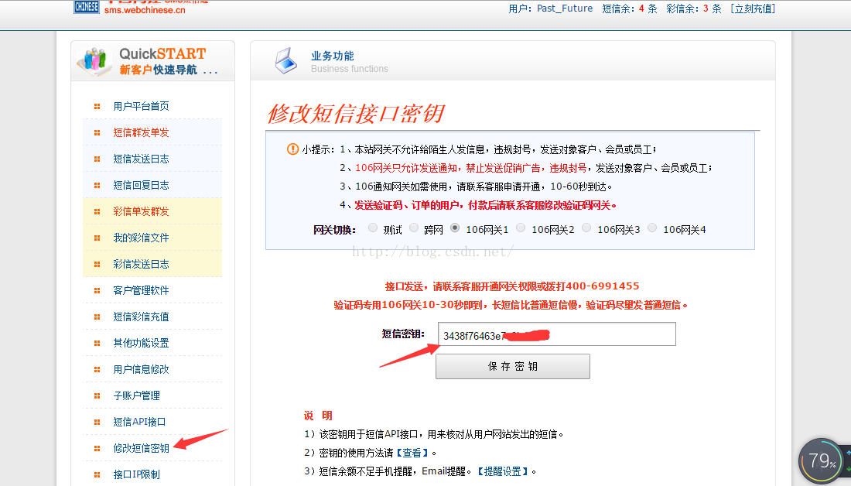Click the warning icon next to 小提示
The height and width of the screenshot is (486, 851).
pos(292,149)
